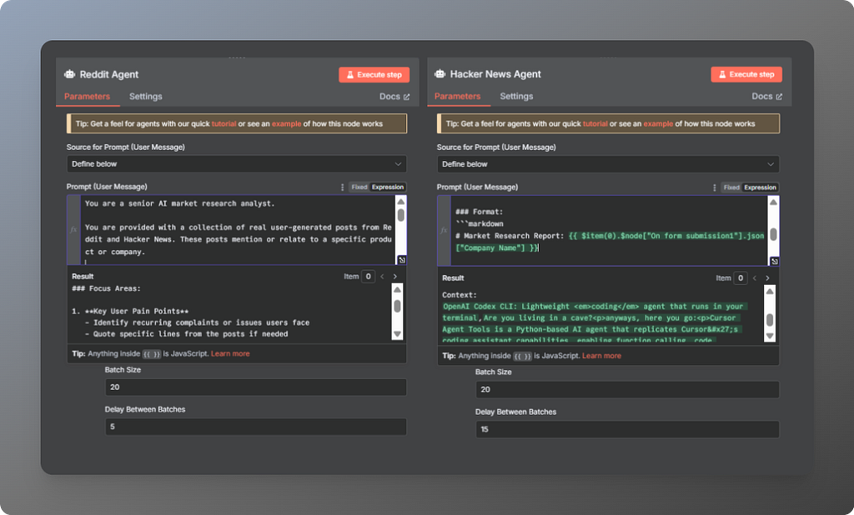Open Reddit Agent Source for Prompt dropdown

click(x=236, y=164)
